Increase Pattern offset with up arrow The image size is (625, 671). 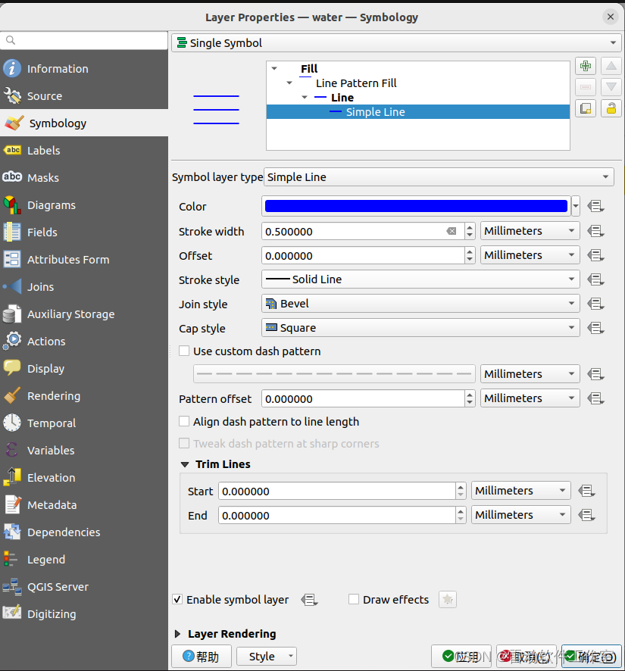coord(470,395)
